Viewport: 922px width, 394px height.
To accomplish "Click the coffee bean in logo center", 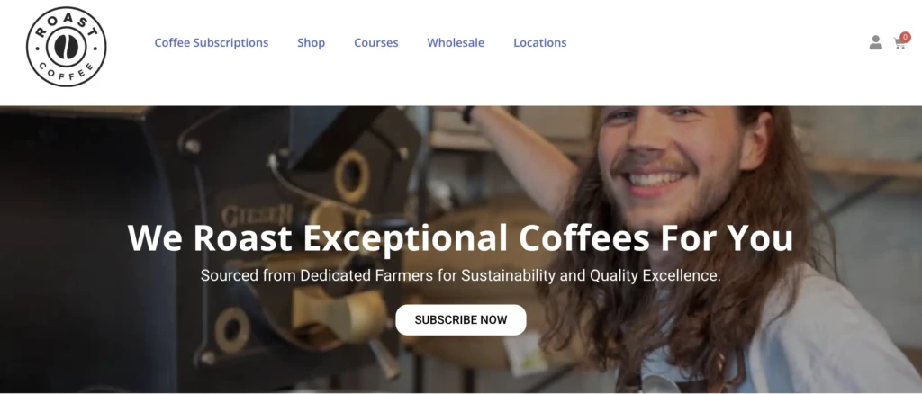I will (x=66, y=47).
